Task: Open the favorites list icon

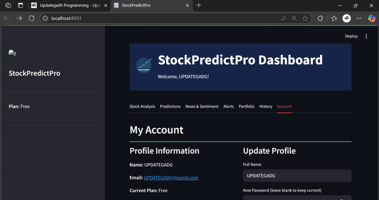Action: coord(334,18)
